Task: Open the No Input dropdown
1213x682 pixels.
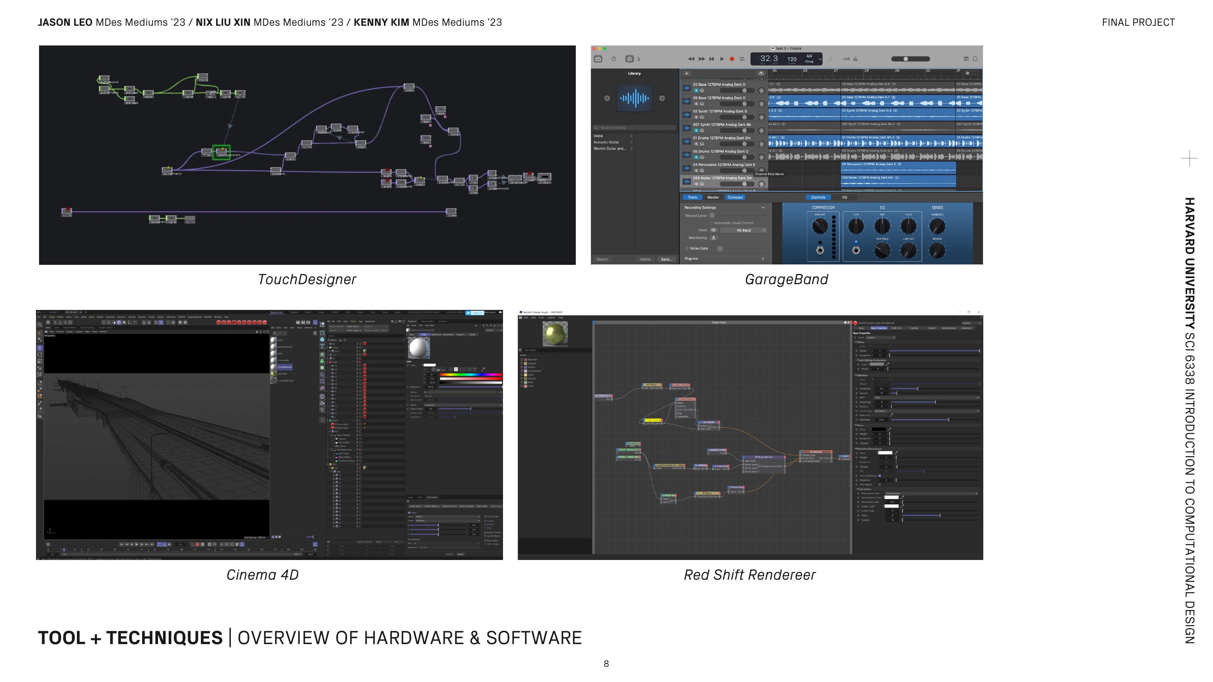Action: pos(744,230)
